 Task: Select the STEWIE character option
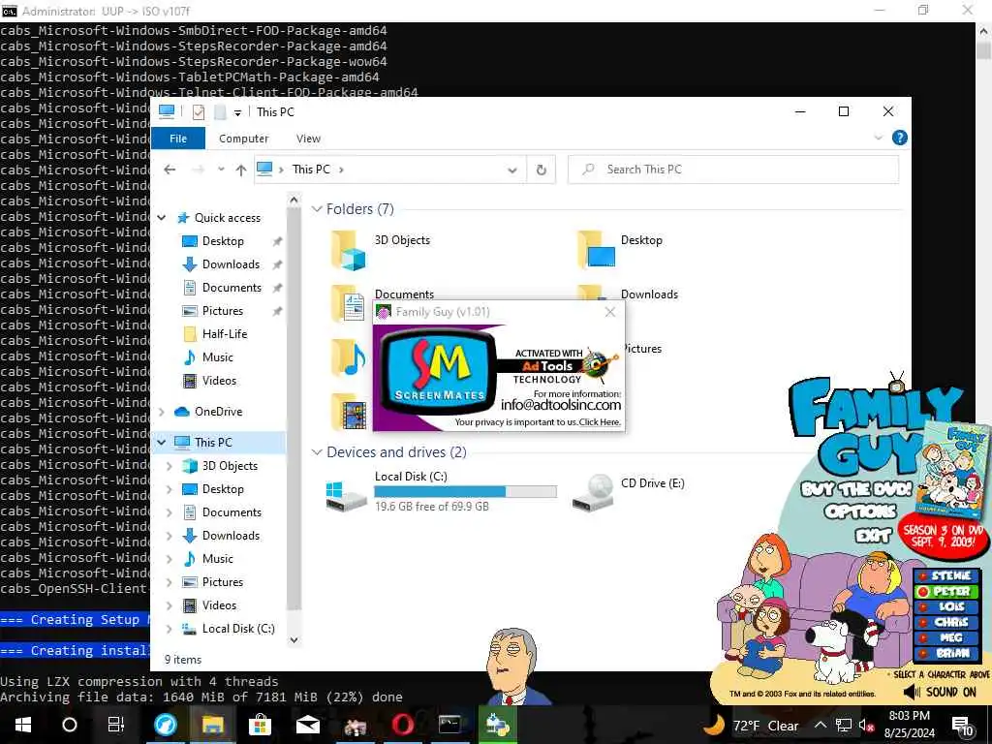click(945, 575)
